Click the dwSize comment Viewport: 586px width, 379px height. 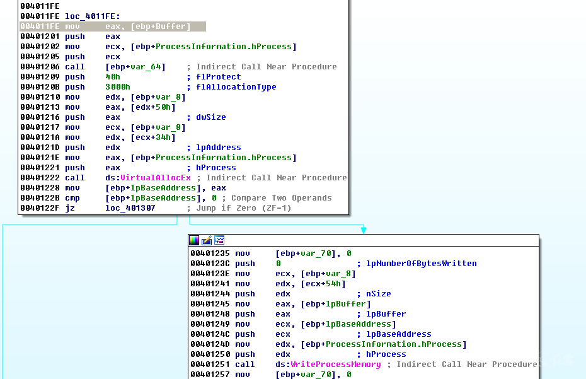click(x=211, y=117)
